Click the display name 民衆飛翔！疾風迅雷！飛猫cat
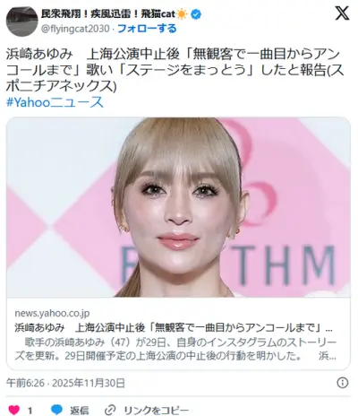The width and height of the screenshot is (358, 416). click(108, 14)
